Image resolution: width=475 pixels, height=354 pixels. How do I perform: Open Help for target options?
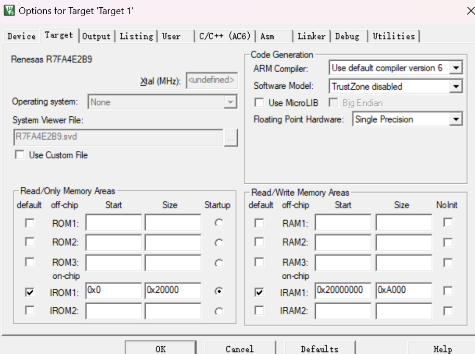[442, 348]
